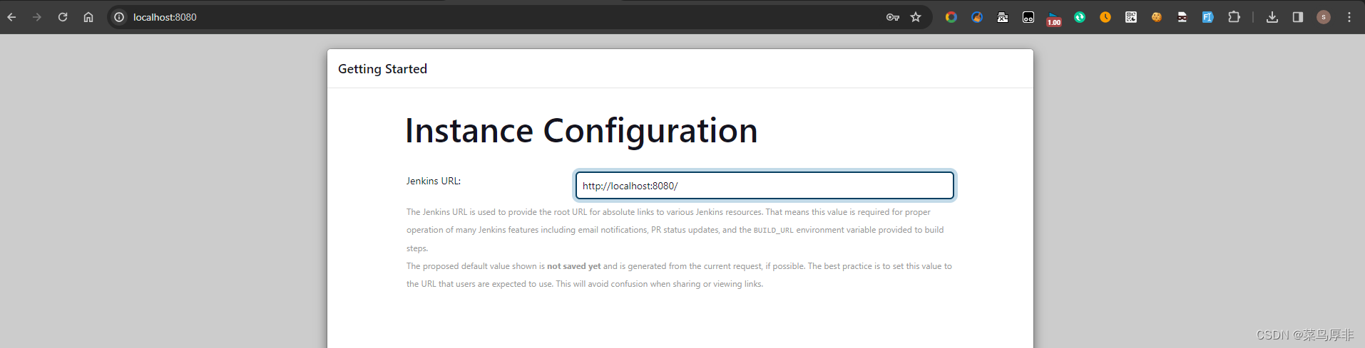Click the Jenkins URL input field
Viewport: 1365px width, 348px height.
click(x=765, y=186)
